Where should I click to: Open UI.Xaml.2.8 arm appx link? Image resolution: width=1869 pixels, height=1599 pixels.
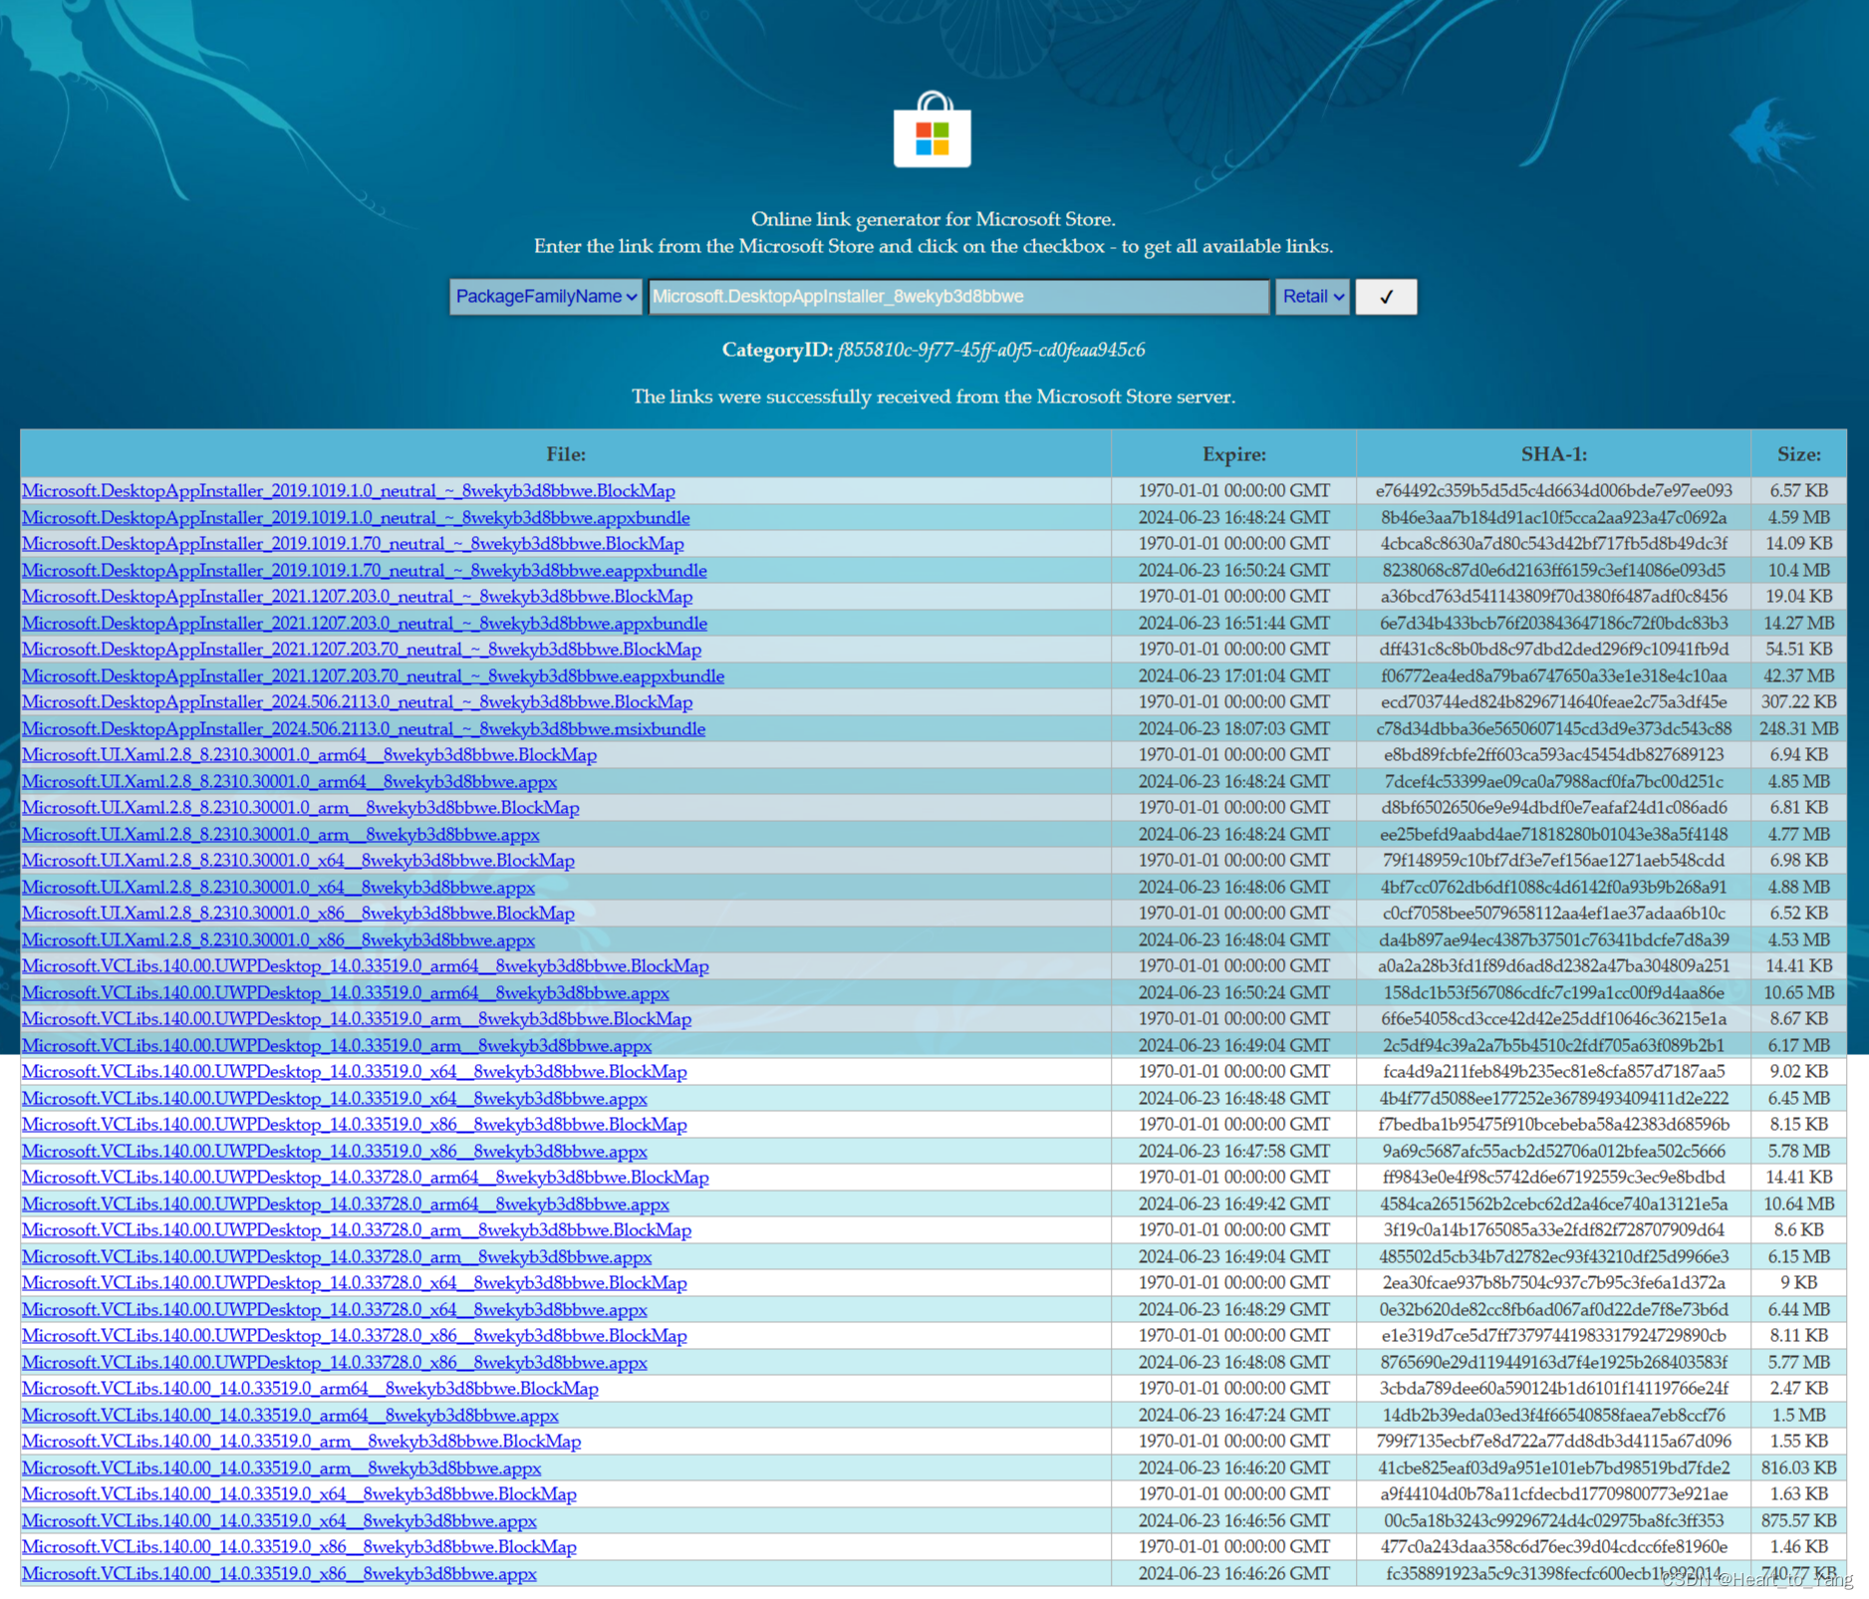pos(281,835)
